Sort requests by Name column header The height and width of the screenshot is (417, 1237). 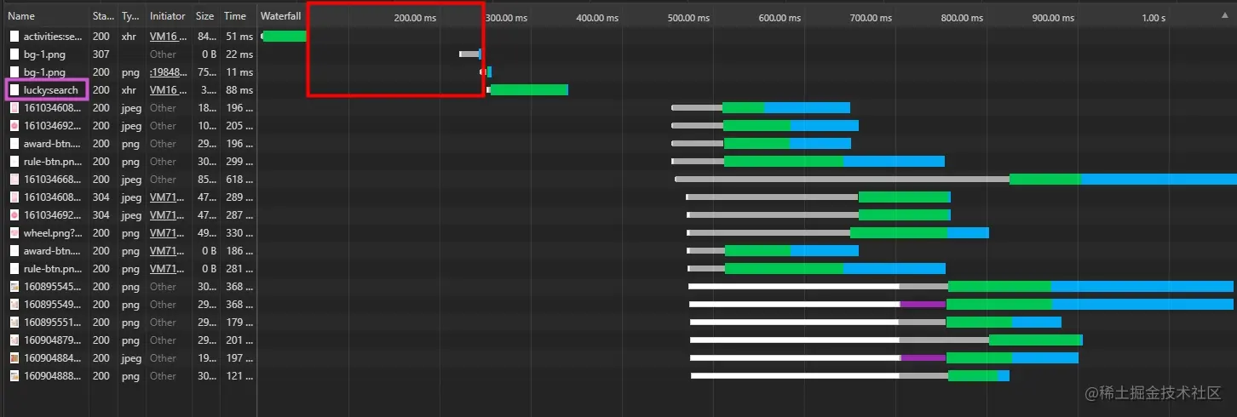[x=21, y=16]
